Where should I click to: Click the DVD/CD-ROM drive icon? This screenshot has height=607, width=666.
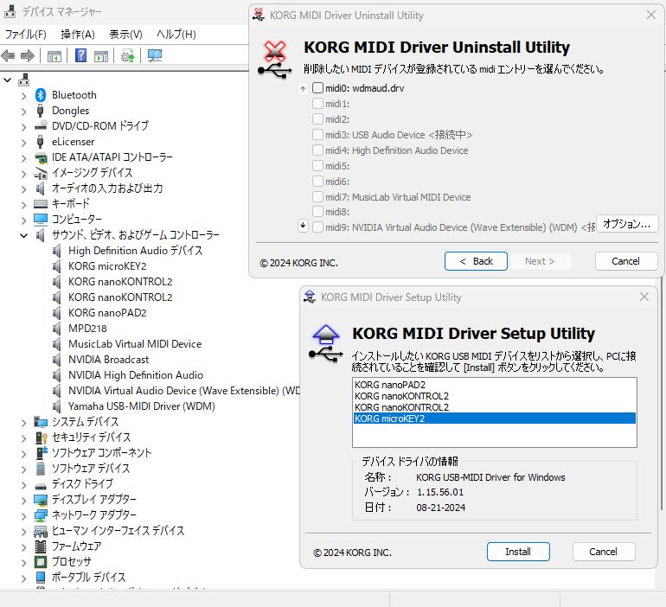tap(41, 126)
